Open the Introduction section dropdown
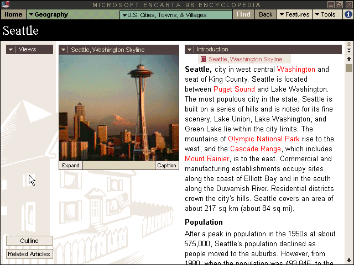This screenshot has height=265, width=354. point(189,50)
